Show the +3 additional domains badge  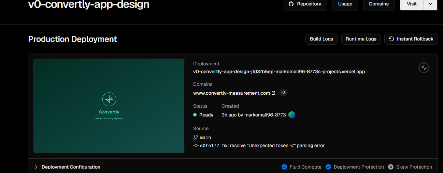coord(283,93)
